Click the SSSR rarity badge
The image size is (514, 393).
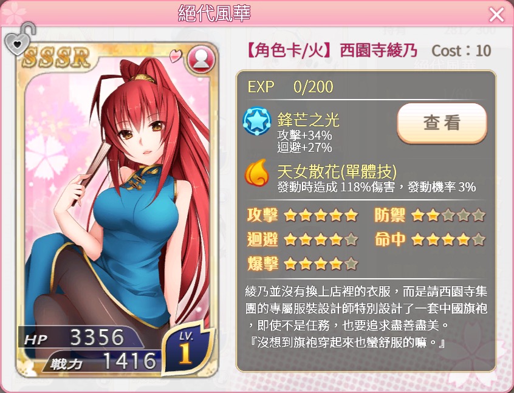[57, 58]
